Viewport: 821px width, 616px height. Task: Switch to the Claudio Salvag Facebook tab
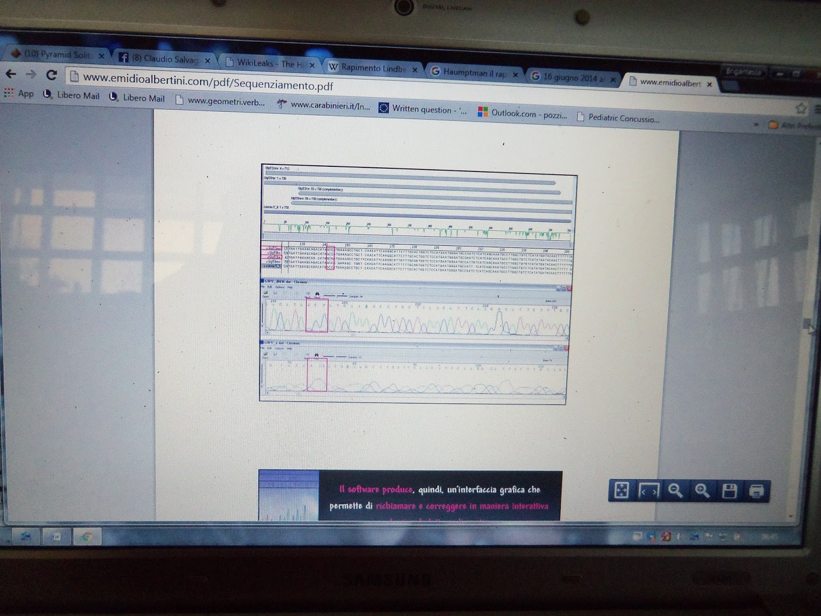point(164,59)
